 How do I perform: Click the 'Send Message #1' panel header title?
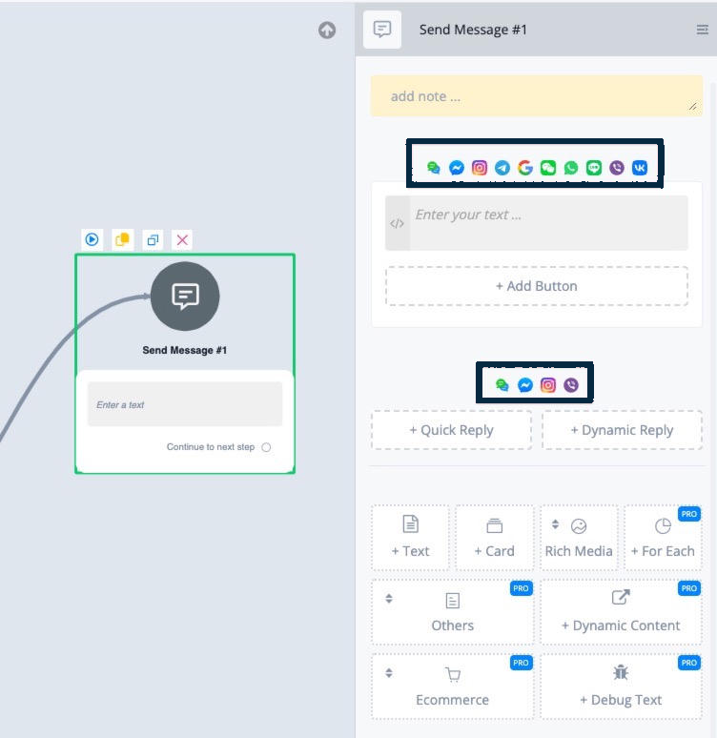[x=473, y=30]
